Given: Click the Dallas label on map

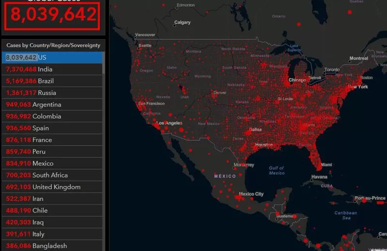Looking at the screenshot, I should pos(255,129).
